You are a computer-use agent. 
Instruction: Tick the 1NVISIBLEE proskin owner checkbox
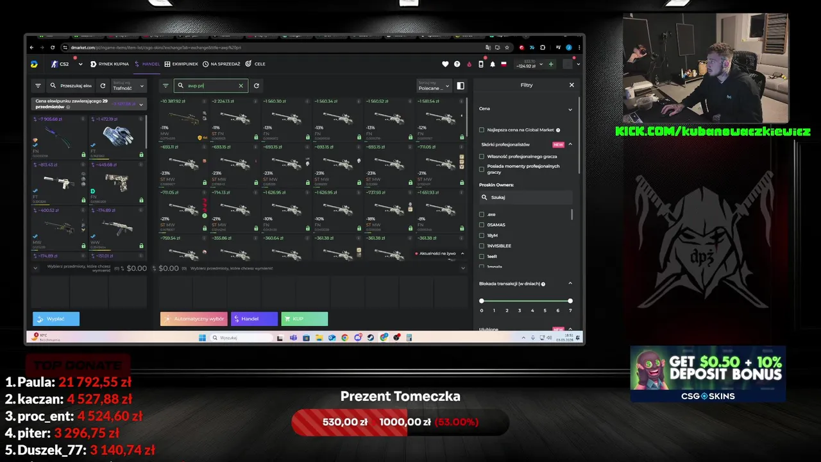click(482, 246)
